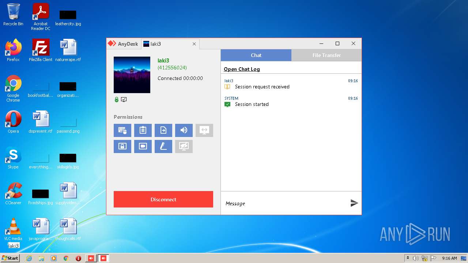Viewport: 468px width, 263px height.
Task: Select leathercity.jpg desktop file
Action: click(68, 17)
